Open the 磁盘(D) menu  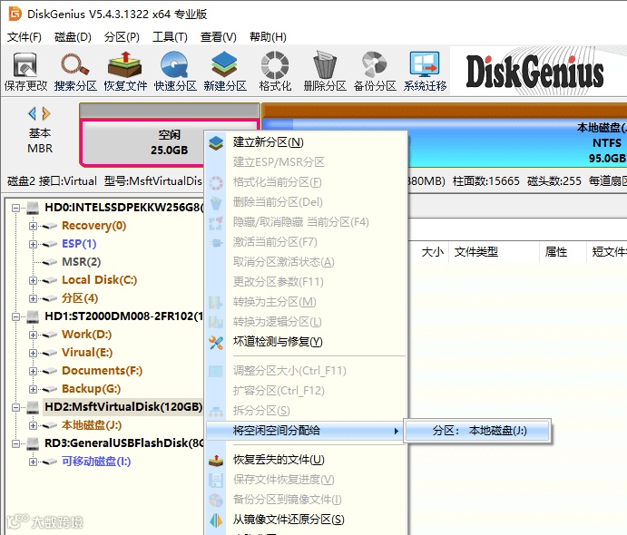point(73,37)
